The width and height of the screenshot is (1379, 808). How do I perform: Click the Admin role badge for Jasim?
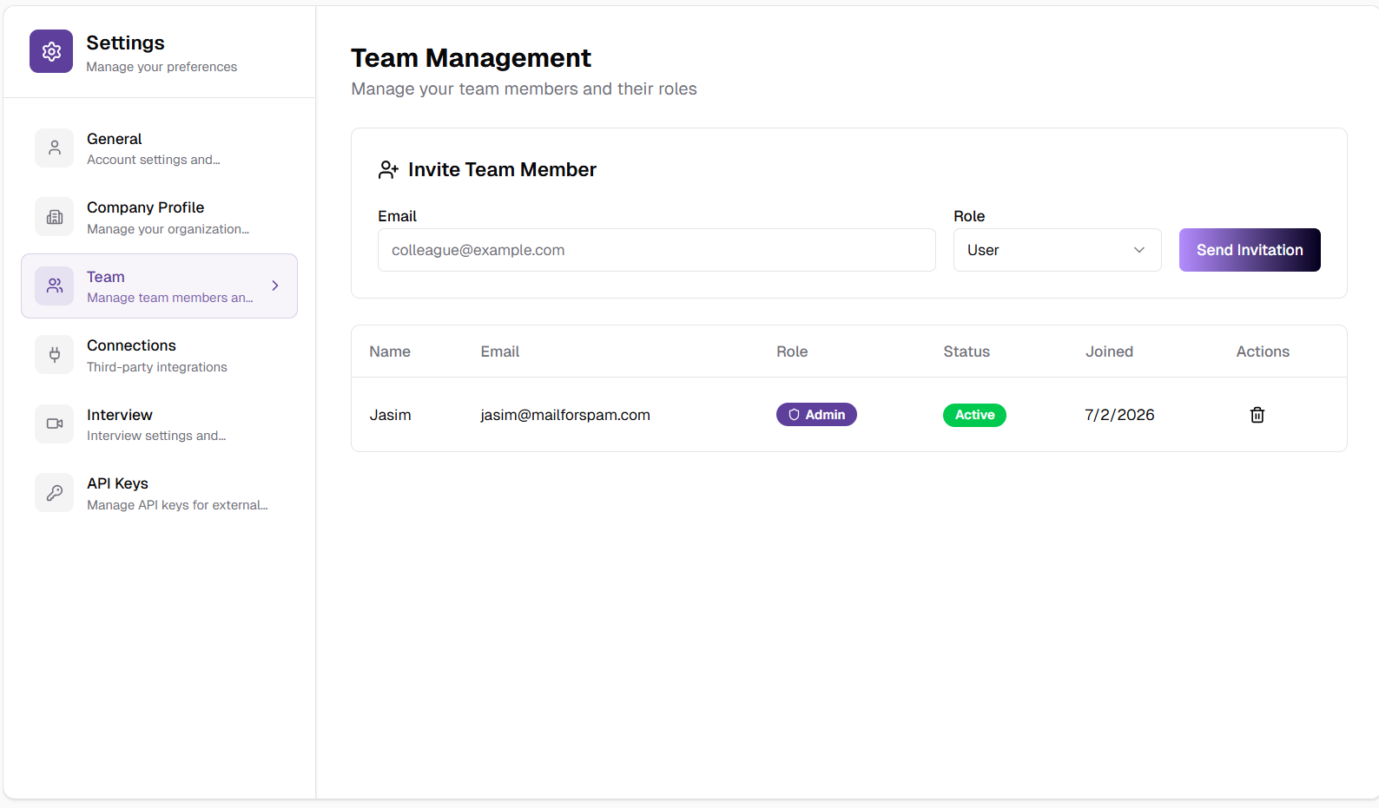(816, 415)
